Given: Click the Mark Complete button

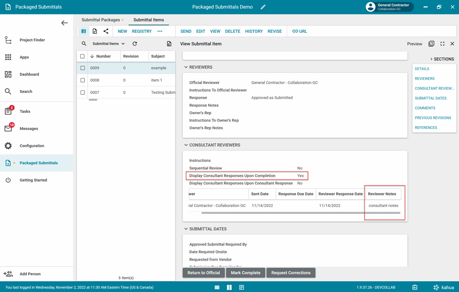Looking at the screenshot, I should coord(245,273).
